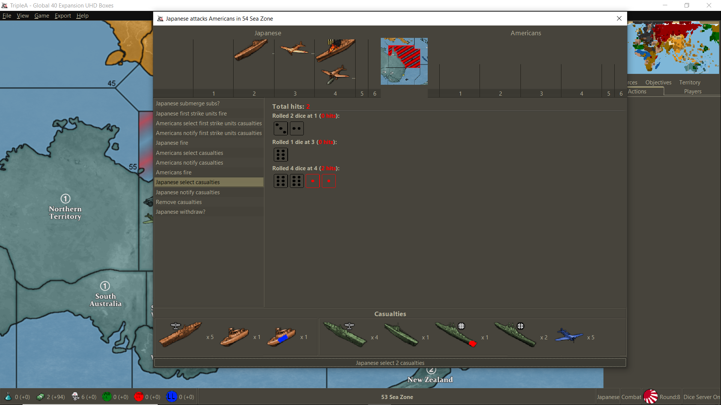Select the damaged Japanese battleship in column 4

[335, 50]
